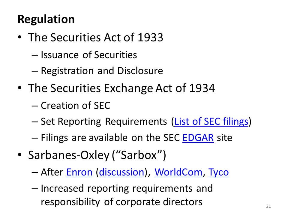Select the Sarbanes-Oxley ("Sarbox") bullet

coord(97,155)
